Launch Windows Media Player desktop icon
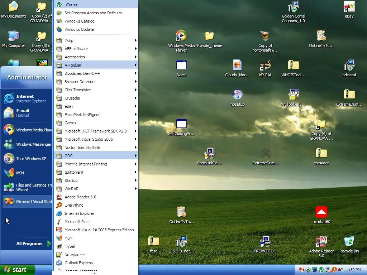The height and width of the screenshot is (275, 367). [181, 41]
